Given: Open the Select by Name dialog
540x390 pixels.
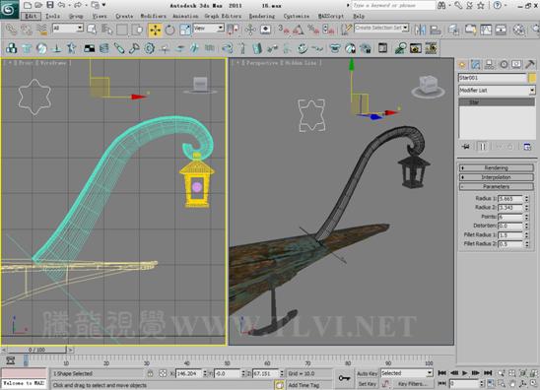Looking at the screenshot, I should pos(107,30).
